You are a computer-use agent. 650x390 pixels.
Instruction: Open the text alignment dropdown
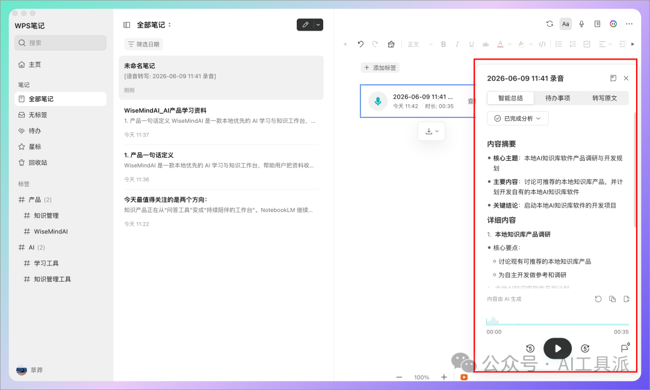pyautogui.click(x=605, y=44)
